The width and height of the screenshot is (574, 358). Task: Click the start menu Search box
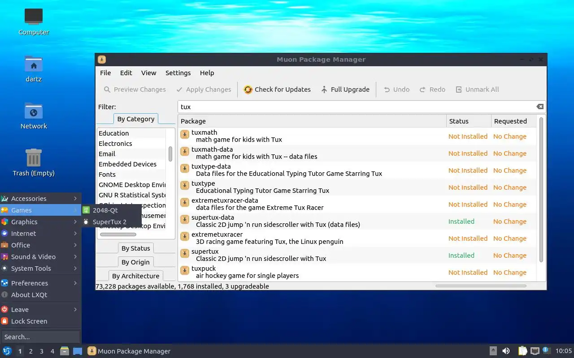click(x=40, y=337)
